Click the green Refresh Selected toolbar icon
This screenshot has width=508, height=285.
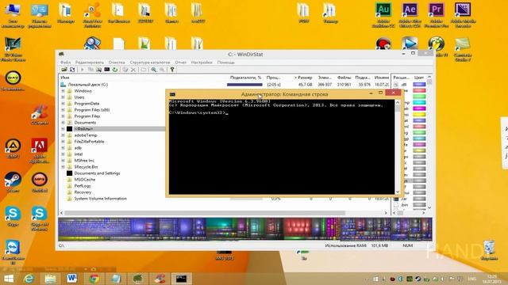(x=115, y=70)
